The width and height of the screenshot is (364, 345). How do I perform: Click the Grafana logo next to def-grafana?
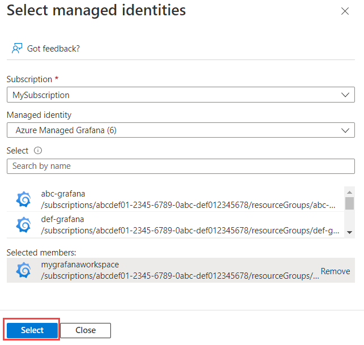24,225
